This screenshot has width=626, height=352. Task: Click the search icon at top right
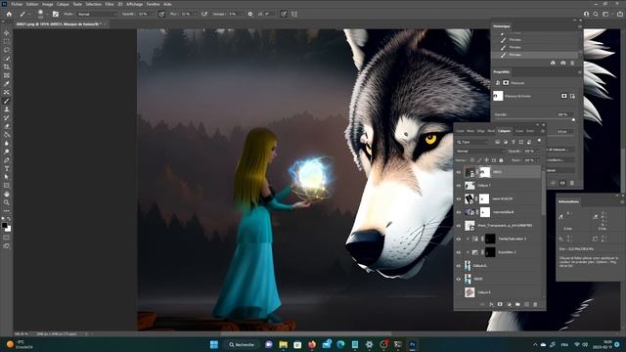pyautogui.click(x=596, y=14)
